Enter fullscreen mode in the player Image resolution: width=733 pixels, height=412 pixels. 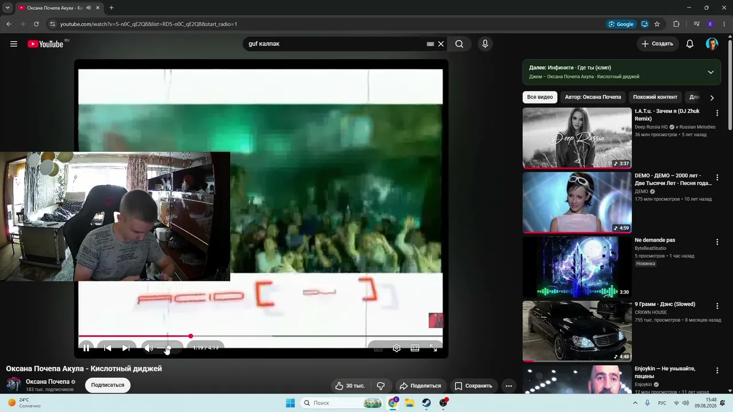[434, 347]
